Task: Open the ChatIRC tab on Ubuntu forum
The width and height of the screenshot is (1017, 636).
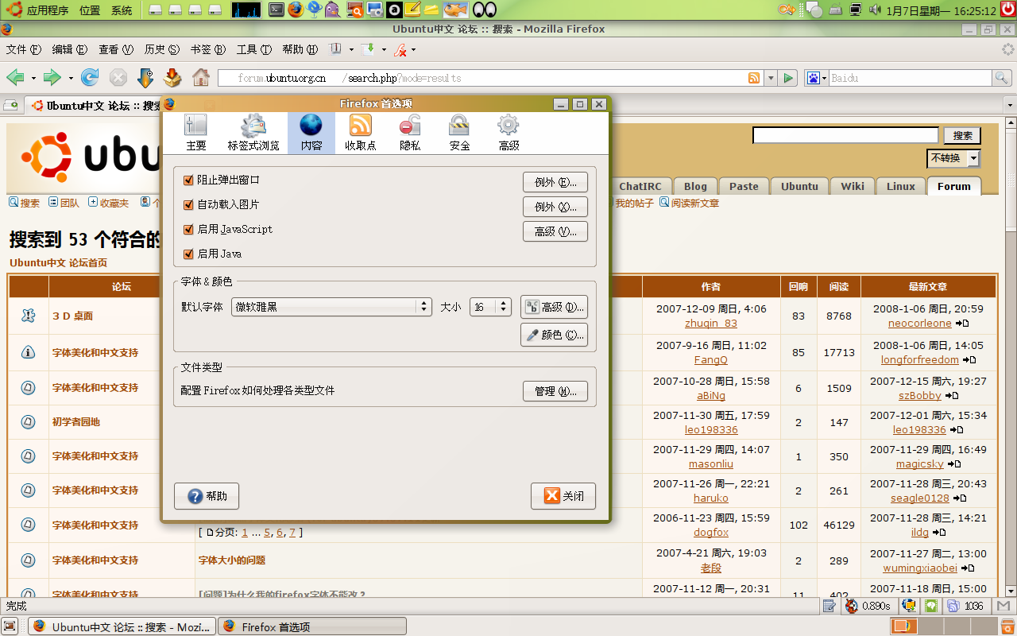Action: (640, 186)
